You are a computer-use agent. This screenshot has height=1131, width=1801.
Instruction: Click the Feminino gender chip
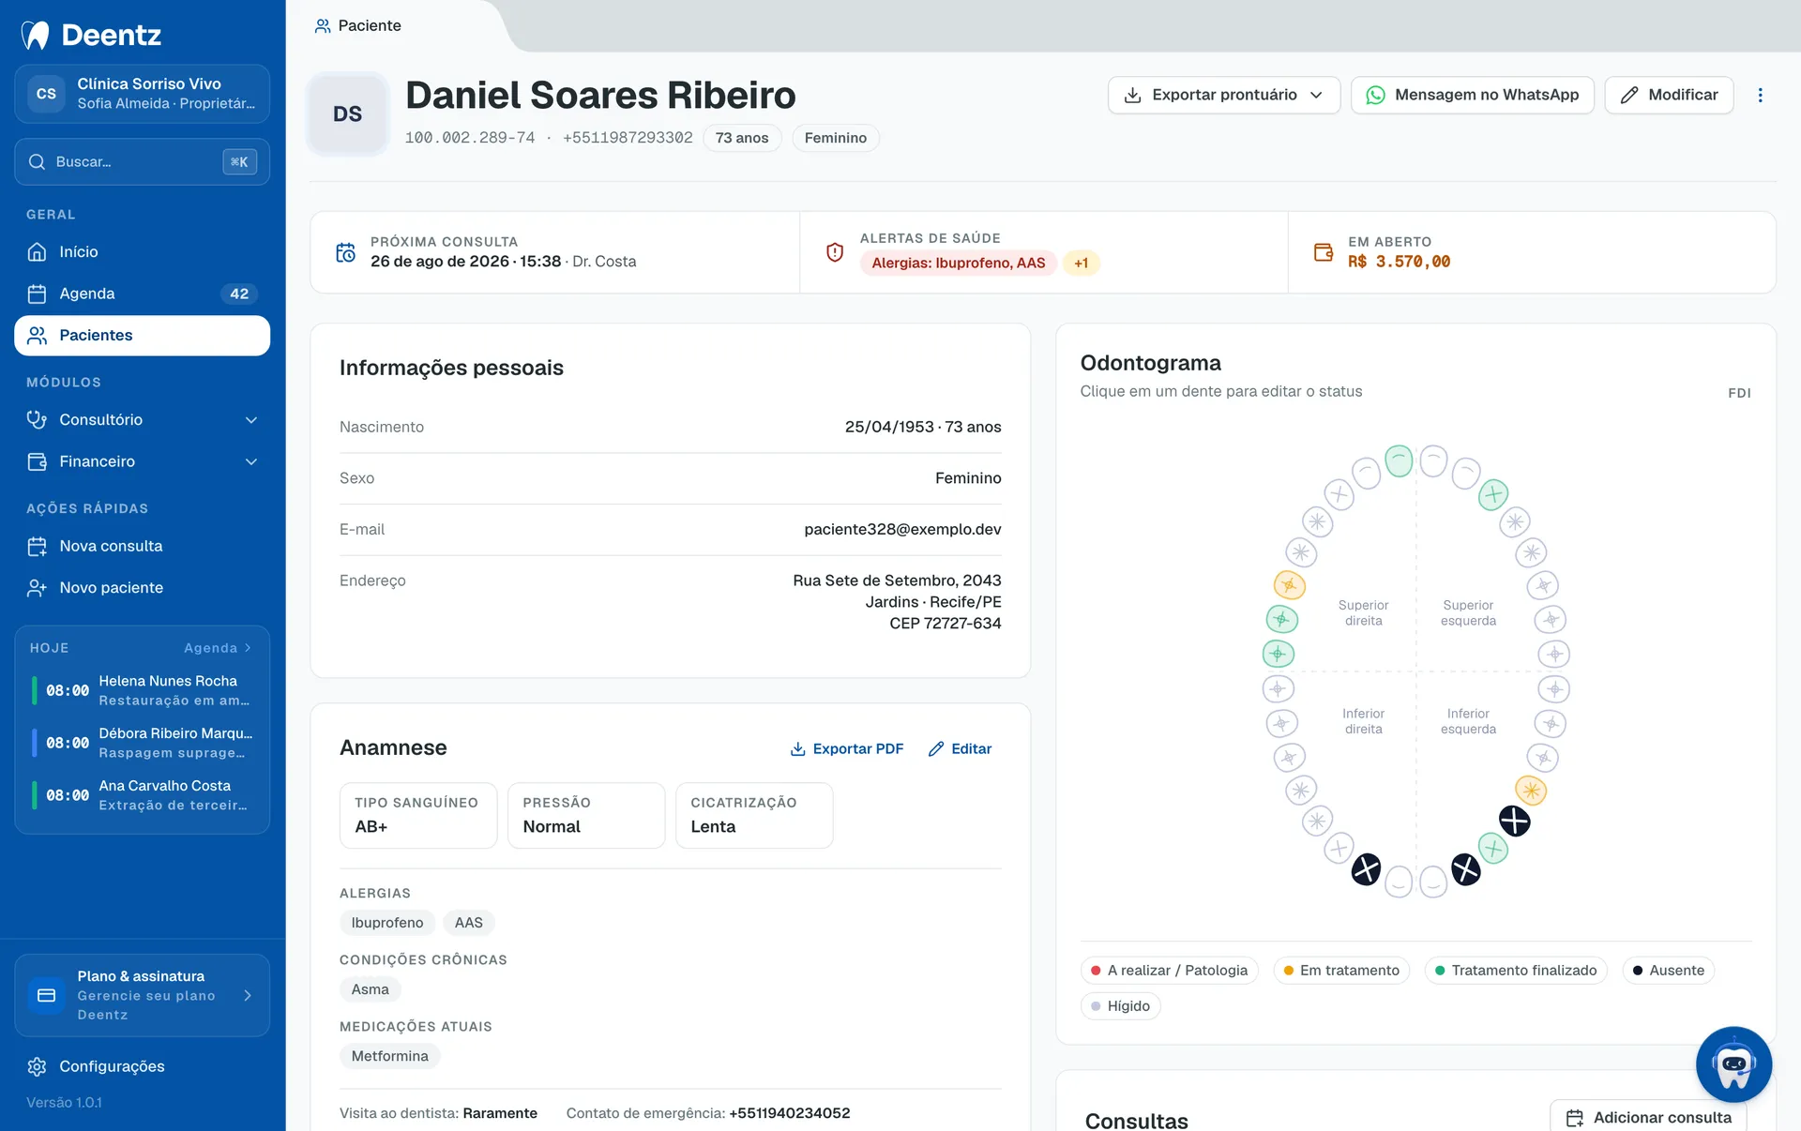[x=835, y=138]
